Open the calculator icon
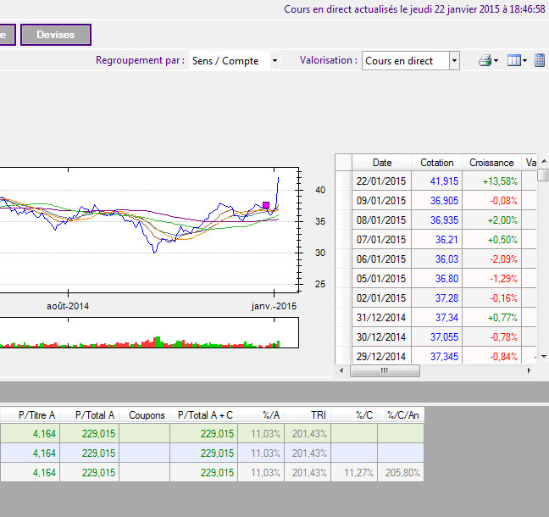Image resolution: width=549 pixels, height=517 pixels. [540, 61]
